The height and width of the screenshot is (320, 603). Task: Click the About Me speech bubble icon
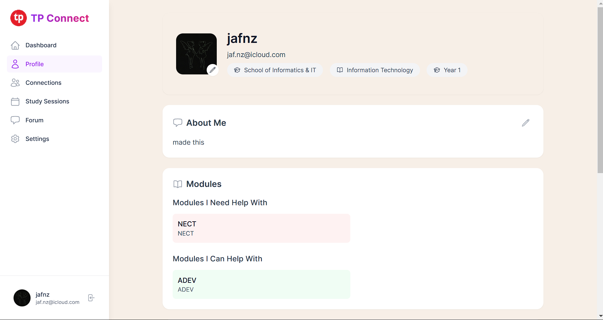click(178, 123)
